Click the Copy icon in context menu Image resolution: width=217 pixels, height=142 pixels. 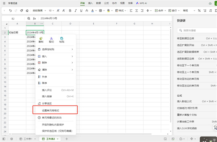pos(41,40)
